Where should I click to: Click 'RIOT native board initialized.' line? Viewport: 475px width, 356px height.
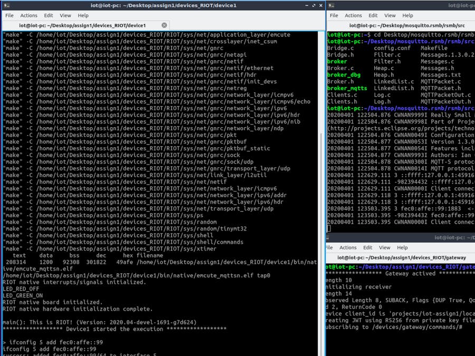tap(53, 302)
